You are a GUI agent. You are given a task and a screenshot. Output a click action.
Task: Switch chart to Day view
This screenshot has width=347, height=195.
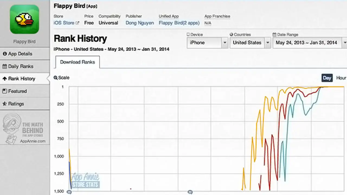(x=327, y=78)
